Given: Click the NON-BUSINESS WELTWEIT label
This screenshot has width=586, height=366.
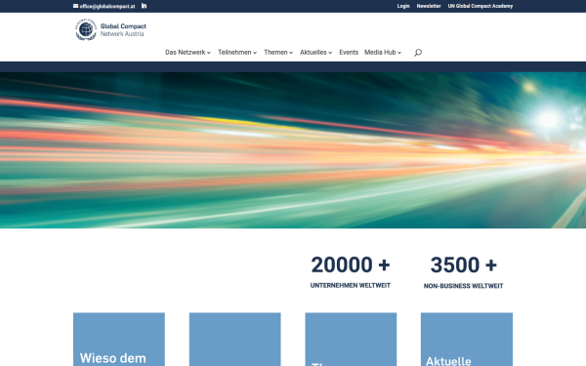Looking at the screenshot, I should (x=463, y=286).
